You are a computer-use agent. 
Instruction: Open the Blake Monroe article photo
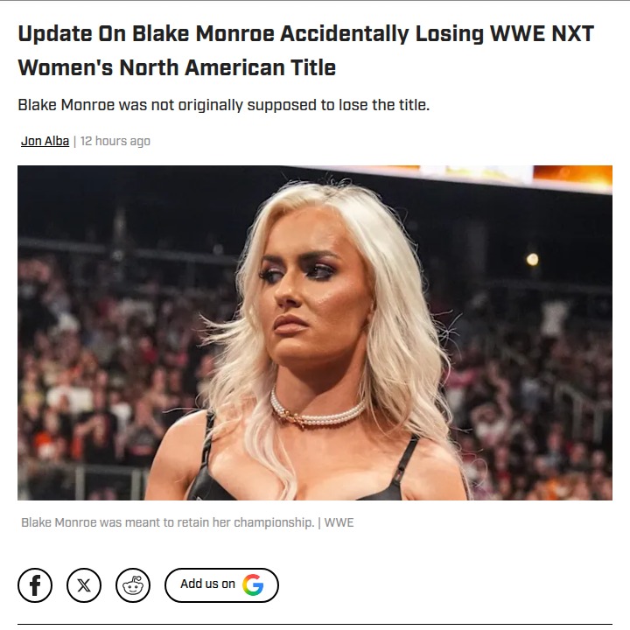(315, 332)
